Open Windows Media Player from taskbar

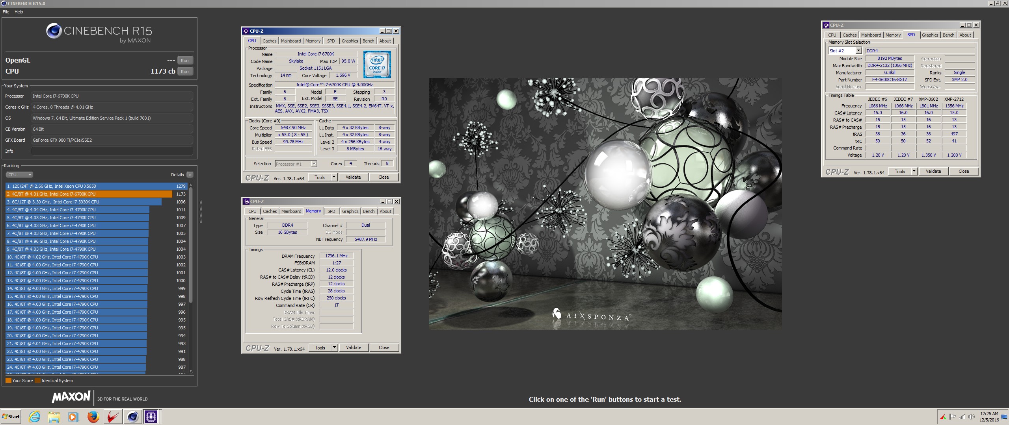(x=73, y=417)
